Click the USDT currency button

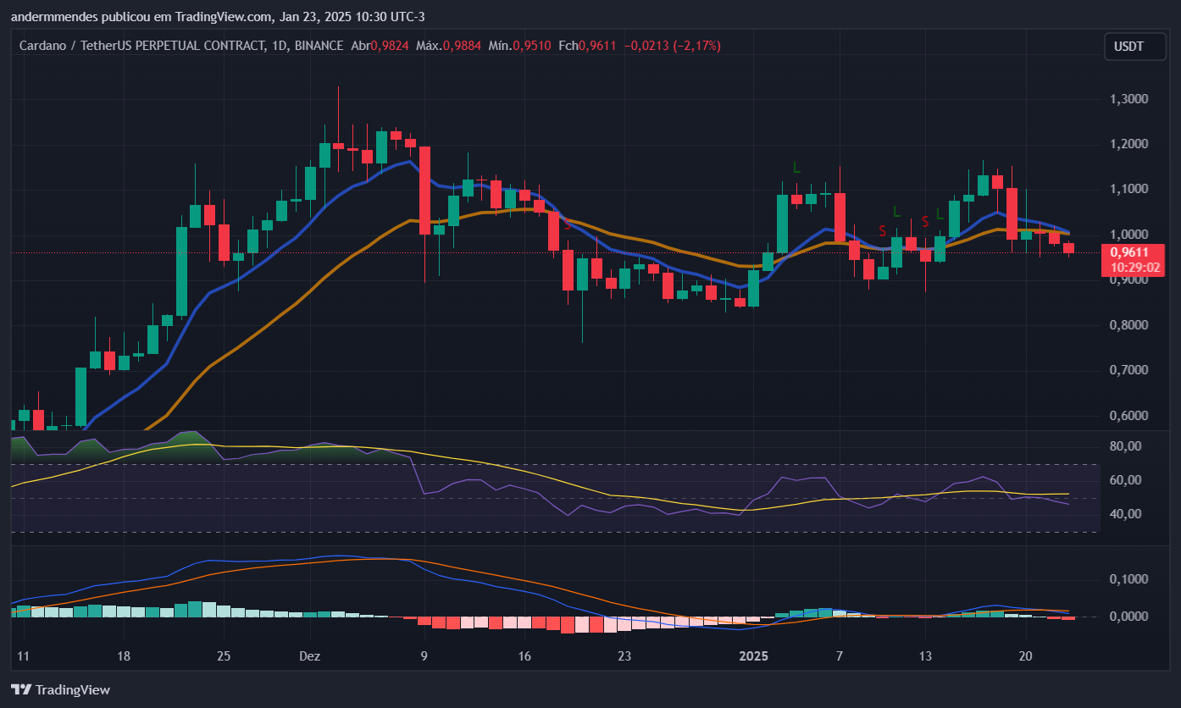click(1134, 47)
